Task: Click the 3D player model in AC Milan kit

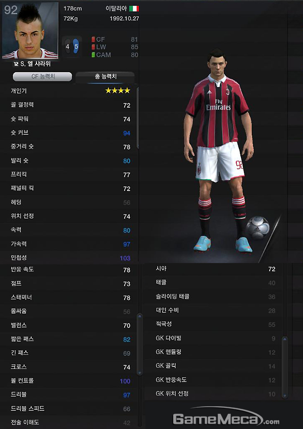Action: (x=219, y=151)
